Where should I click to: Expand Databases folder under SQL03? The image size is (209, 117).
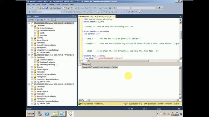tap(32, 87)
